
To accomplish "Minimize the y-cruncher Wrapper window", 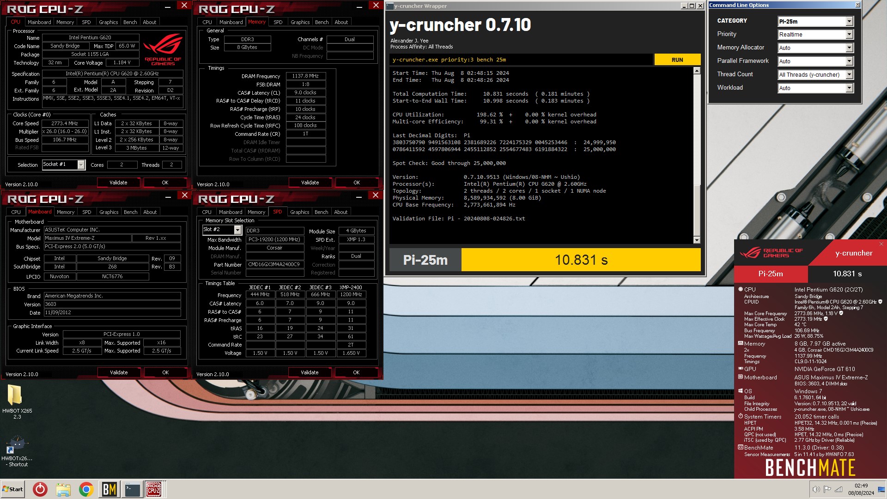I will click(x=684, y=6).
